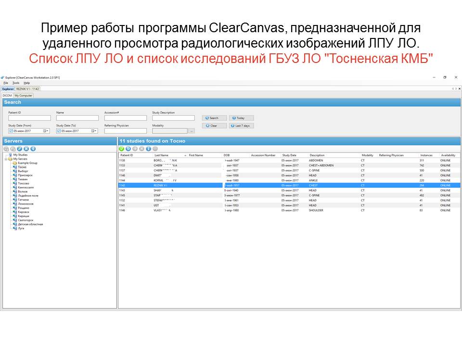Click the Last 7 days button

(241, 125)
